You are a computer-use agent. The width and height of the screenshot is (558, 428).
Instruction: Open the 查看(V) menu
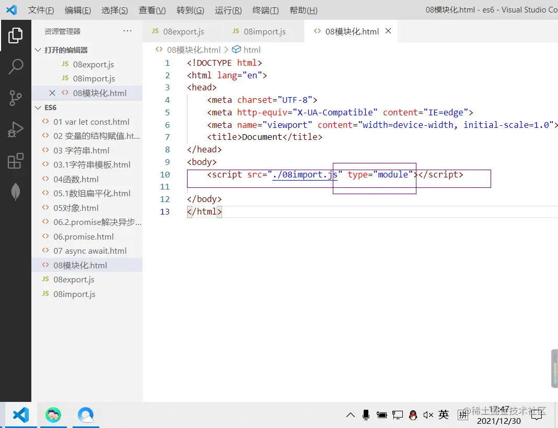pos(152,10)
